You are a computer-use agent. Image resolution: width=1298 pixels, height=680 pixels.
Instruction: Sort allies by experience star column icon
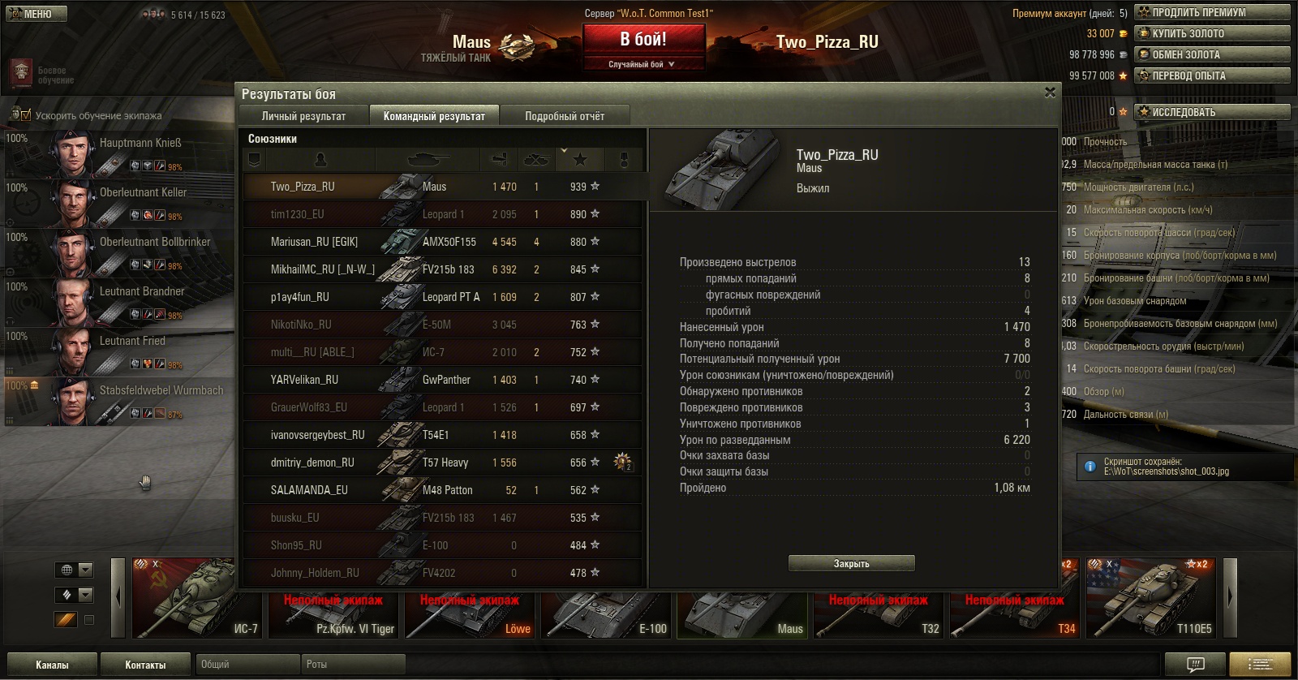pos(580,160)
